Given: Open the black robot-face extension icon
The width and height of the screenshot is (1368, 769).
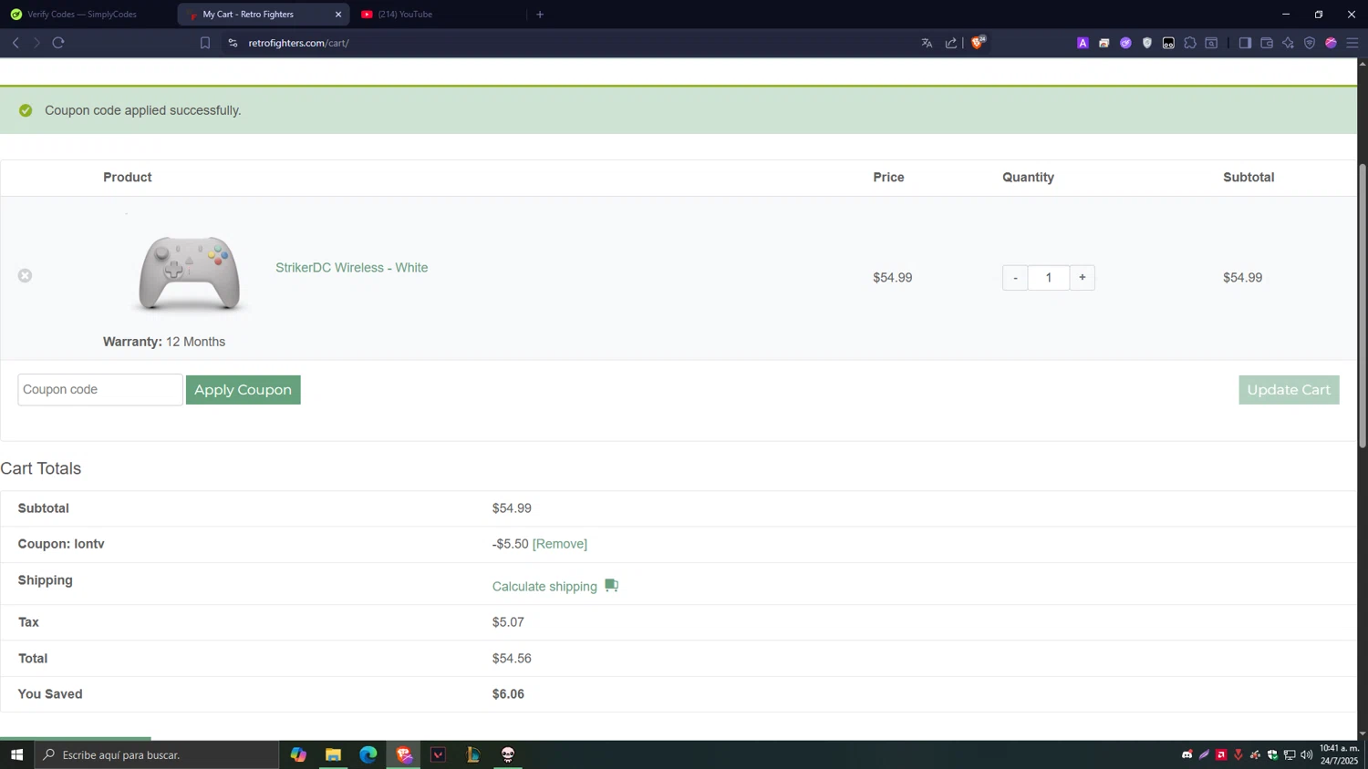Looking at the screenshot, I should 1168,43.
